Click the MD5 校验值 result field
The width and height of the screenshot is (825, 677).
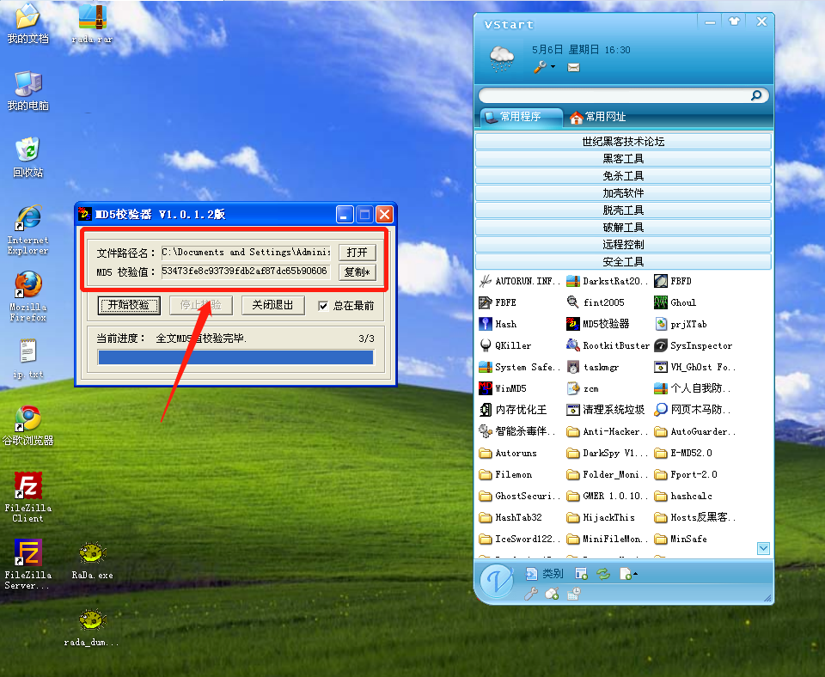pos(247,271)
